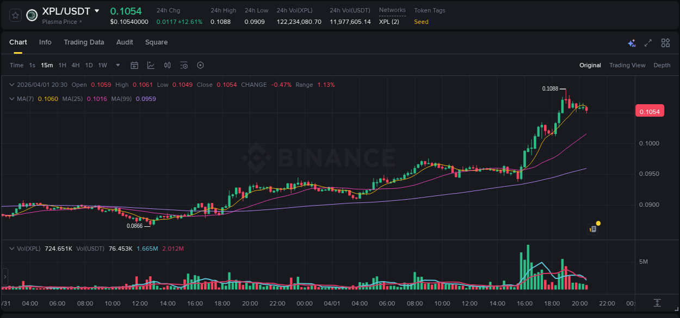This screenshot has width=680, height=318.
Task: Star XPL/USDT as a favorite
Action: tap(15, 15)
